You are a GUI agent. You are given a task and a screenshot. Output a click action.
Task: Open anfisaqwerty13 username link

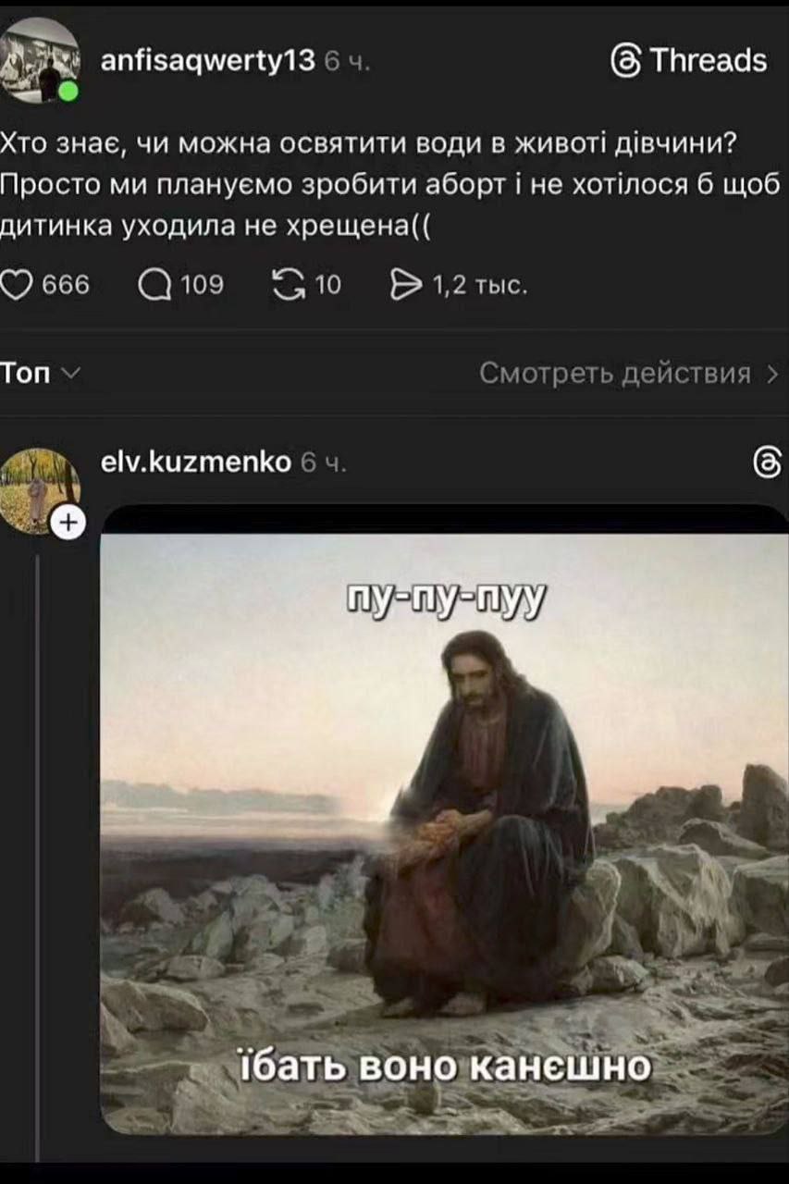click(207, 60)
